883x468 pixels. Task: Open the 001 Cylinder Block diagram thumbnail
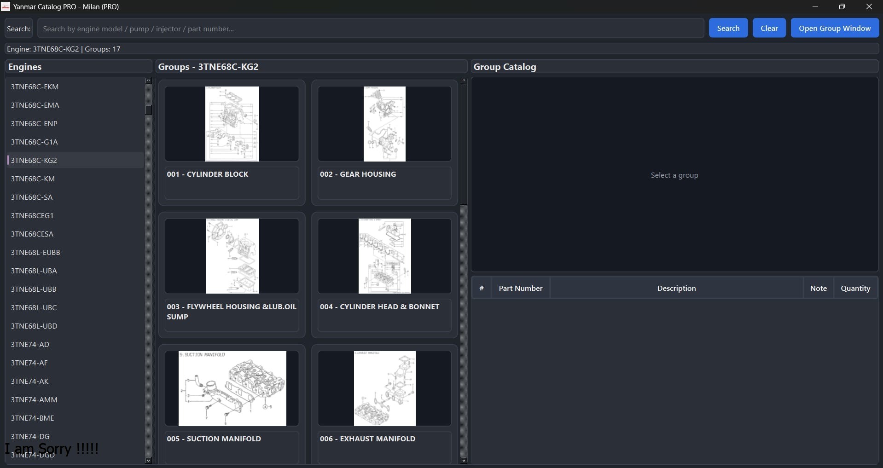click(x=232, y=124)
